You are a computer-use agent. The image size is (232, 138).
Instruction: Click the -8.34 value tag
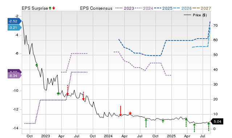[x=14, y=76]
